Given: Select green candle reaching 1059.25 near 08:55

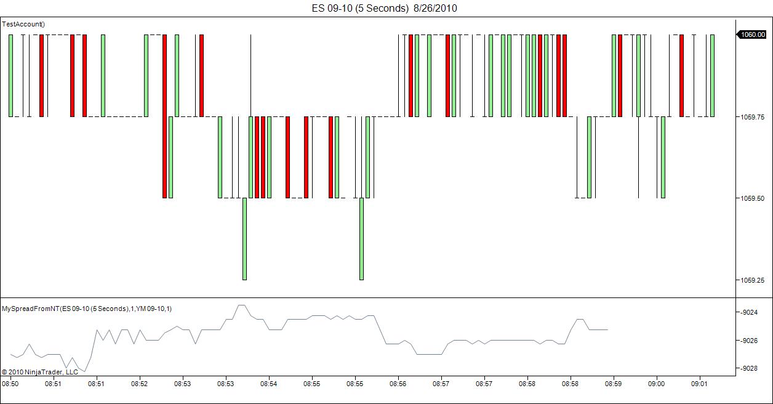Looking at the screenshot, I should [x=361, y=239].
